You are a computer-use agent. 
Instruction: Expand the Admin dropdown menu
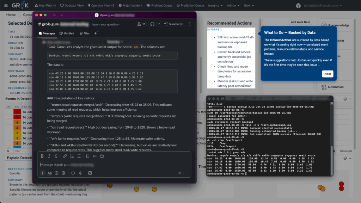coord(233,5)
